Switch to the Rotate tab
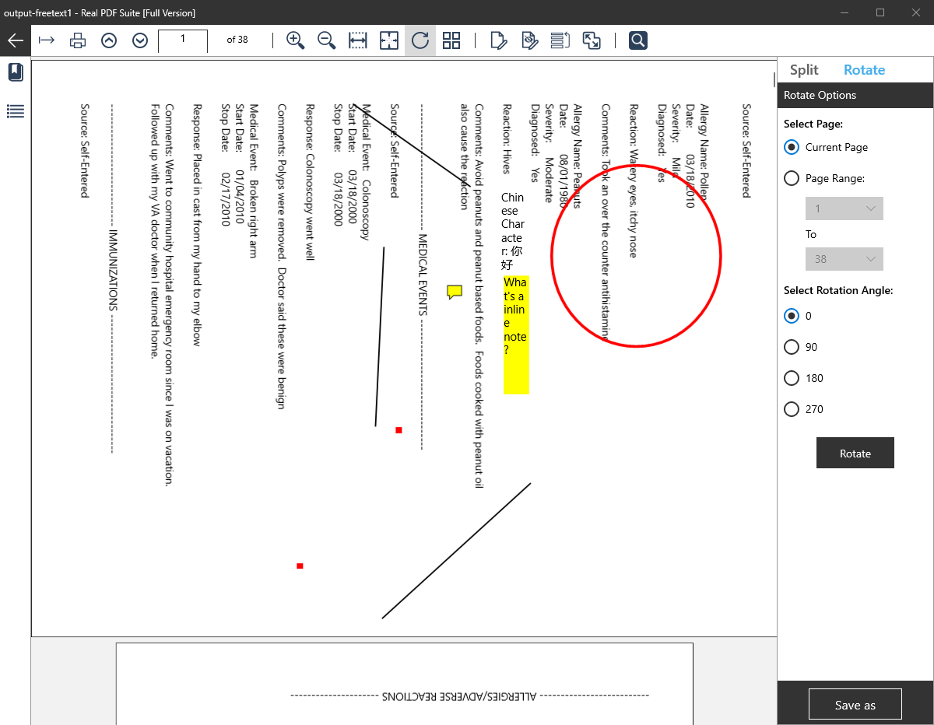 point(864,69)
